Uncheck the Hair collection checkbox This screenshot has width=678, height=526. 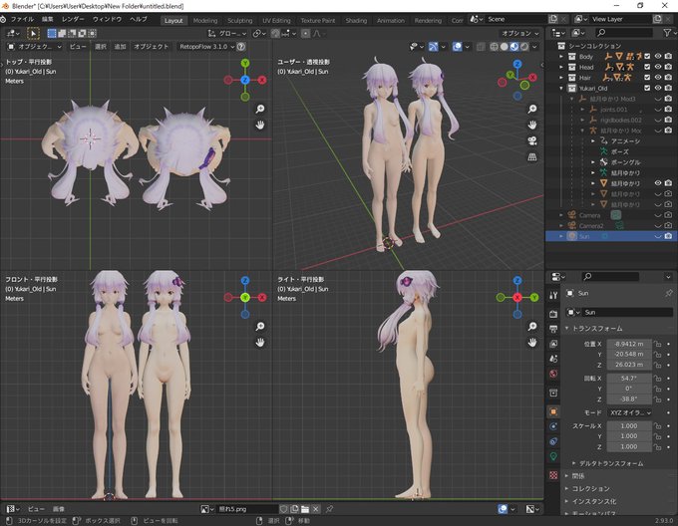click(x=647, y=78)
